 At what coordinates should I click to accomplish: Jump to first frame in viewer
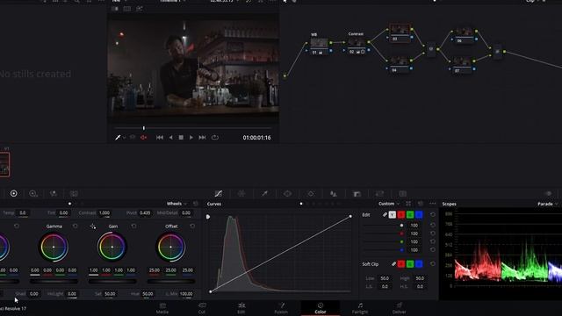[160, 138]
